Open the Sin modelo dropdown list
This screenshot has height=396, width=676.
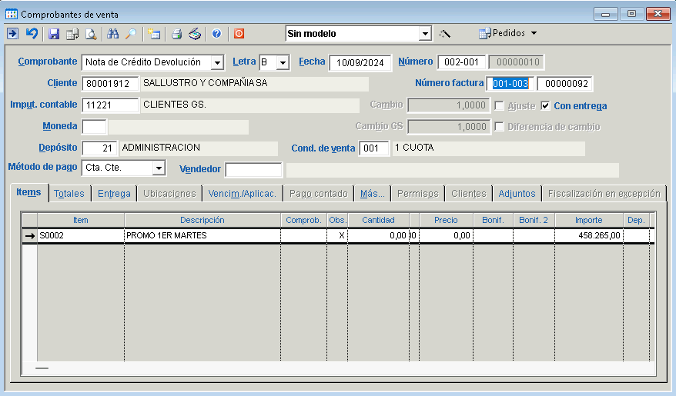[425, 34]
